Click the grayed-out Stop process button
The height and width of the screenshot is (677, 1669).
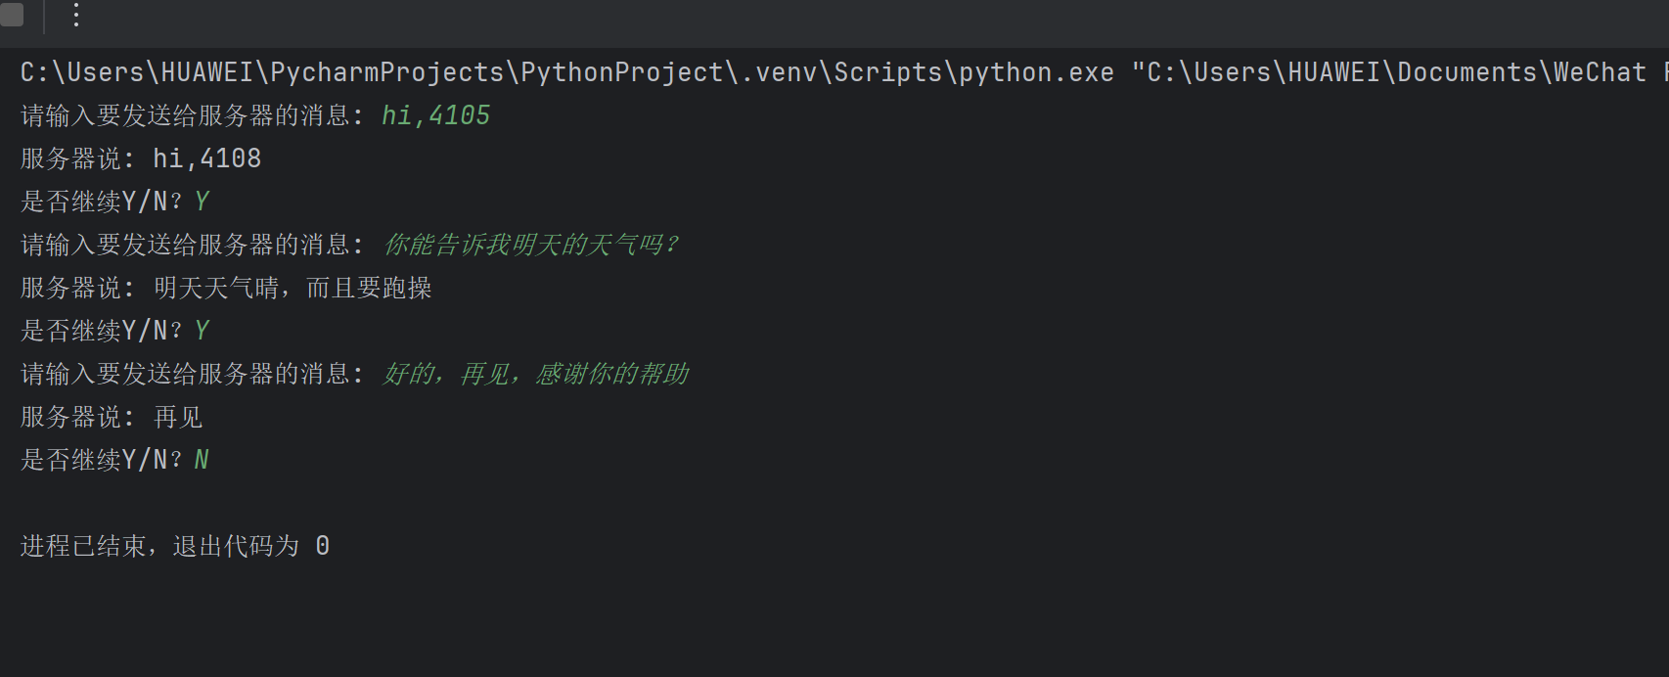[x=12, y=15]
